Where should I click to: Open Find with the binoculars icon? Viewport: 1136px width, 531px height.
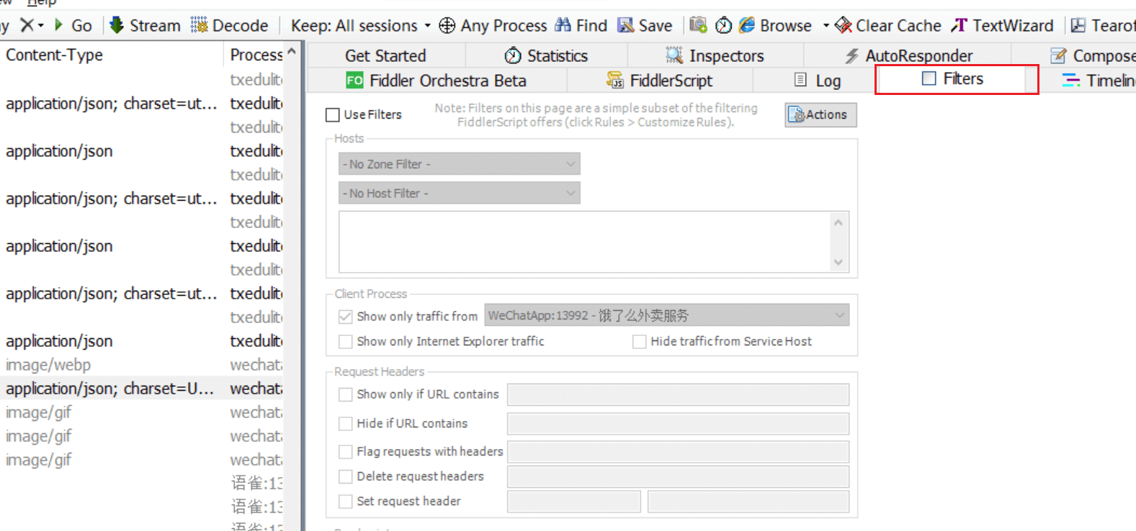click(x=563, y=25)
